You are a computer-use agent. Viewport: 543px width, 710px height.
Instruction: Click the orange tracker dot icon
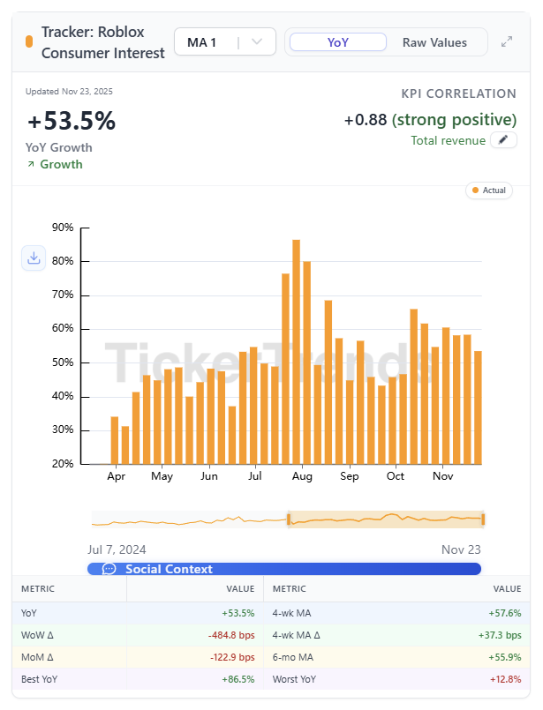(x=29, y=41)
